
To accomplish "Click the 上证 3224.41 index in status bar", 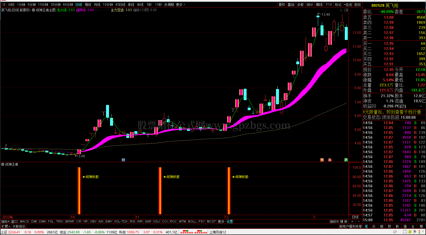I will click(x=11, y=232).
